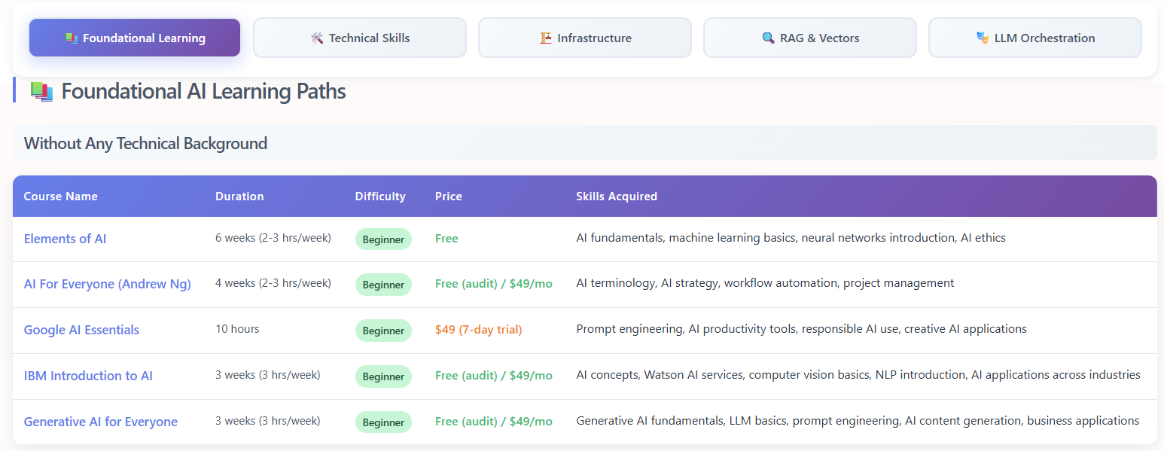Click the Beginner badge for AI For Everyone
This screenshot has height=451, width=1164.
pyautogui.click(x=383, y=285)
